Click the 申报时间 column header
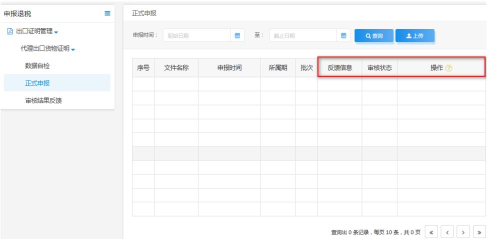This screenshot has height=239, width=492. (x=229, y=68)
